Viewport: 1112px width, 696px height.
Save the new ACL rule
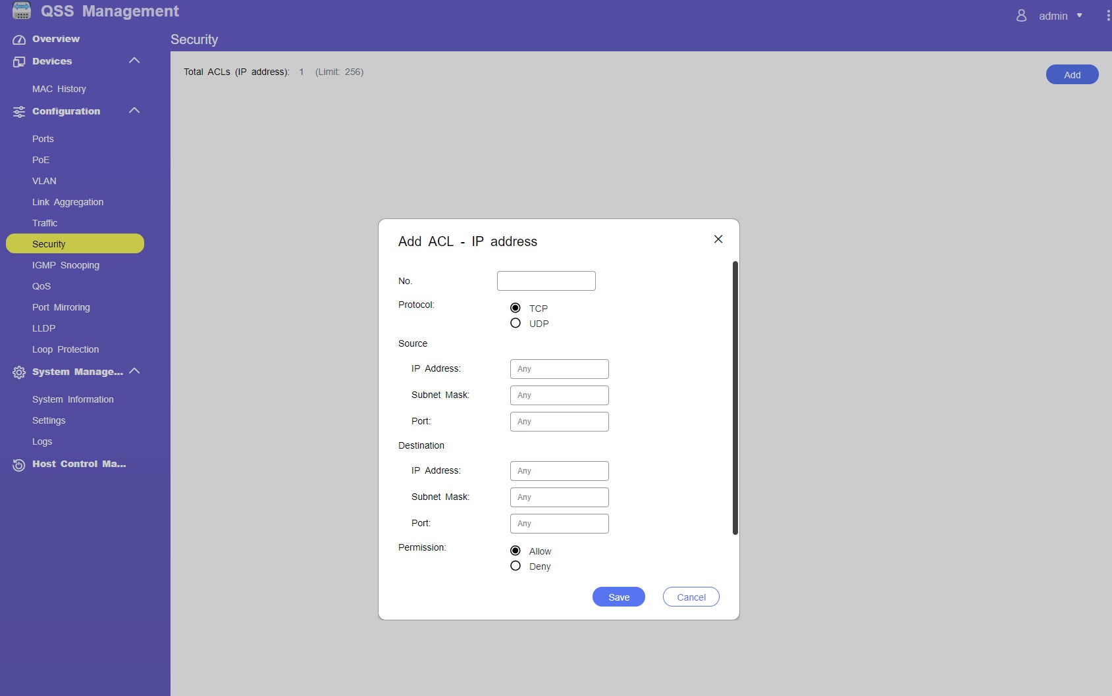click(618, 597)
